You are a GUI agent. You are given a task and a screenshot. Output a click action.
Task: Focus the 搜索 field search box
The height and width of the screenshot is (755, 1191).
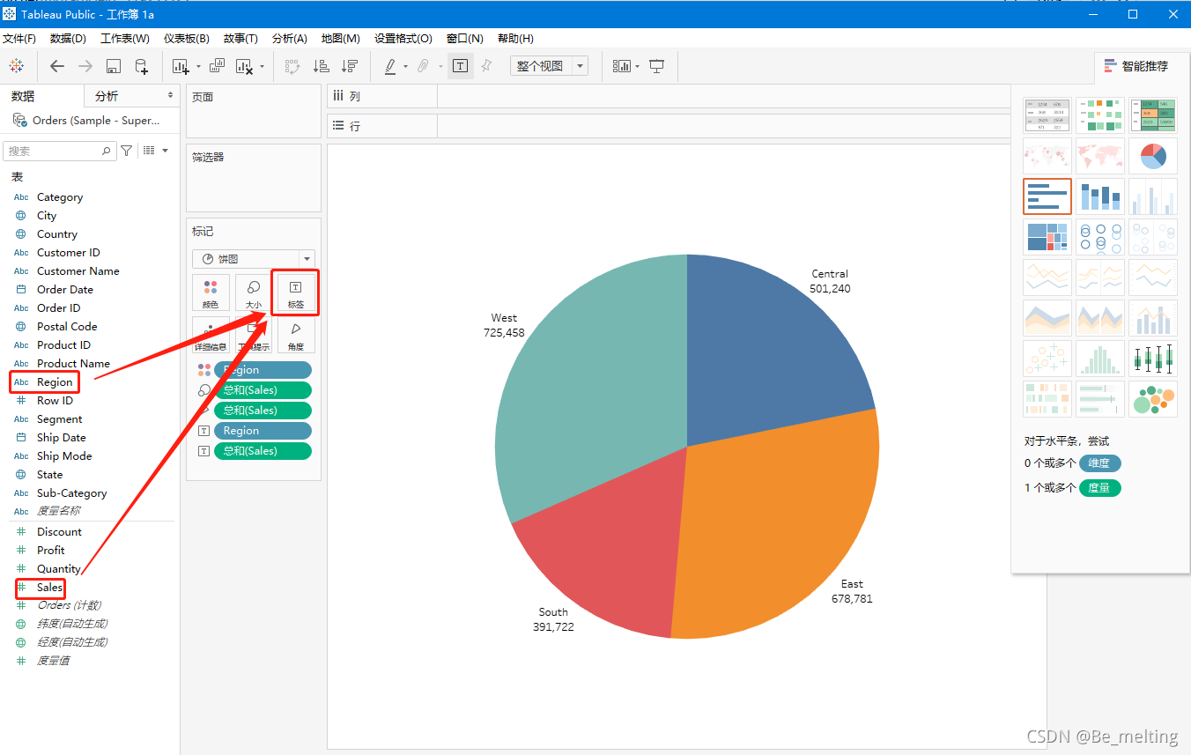pos(59,151)
